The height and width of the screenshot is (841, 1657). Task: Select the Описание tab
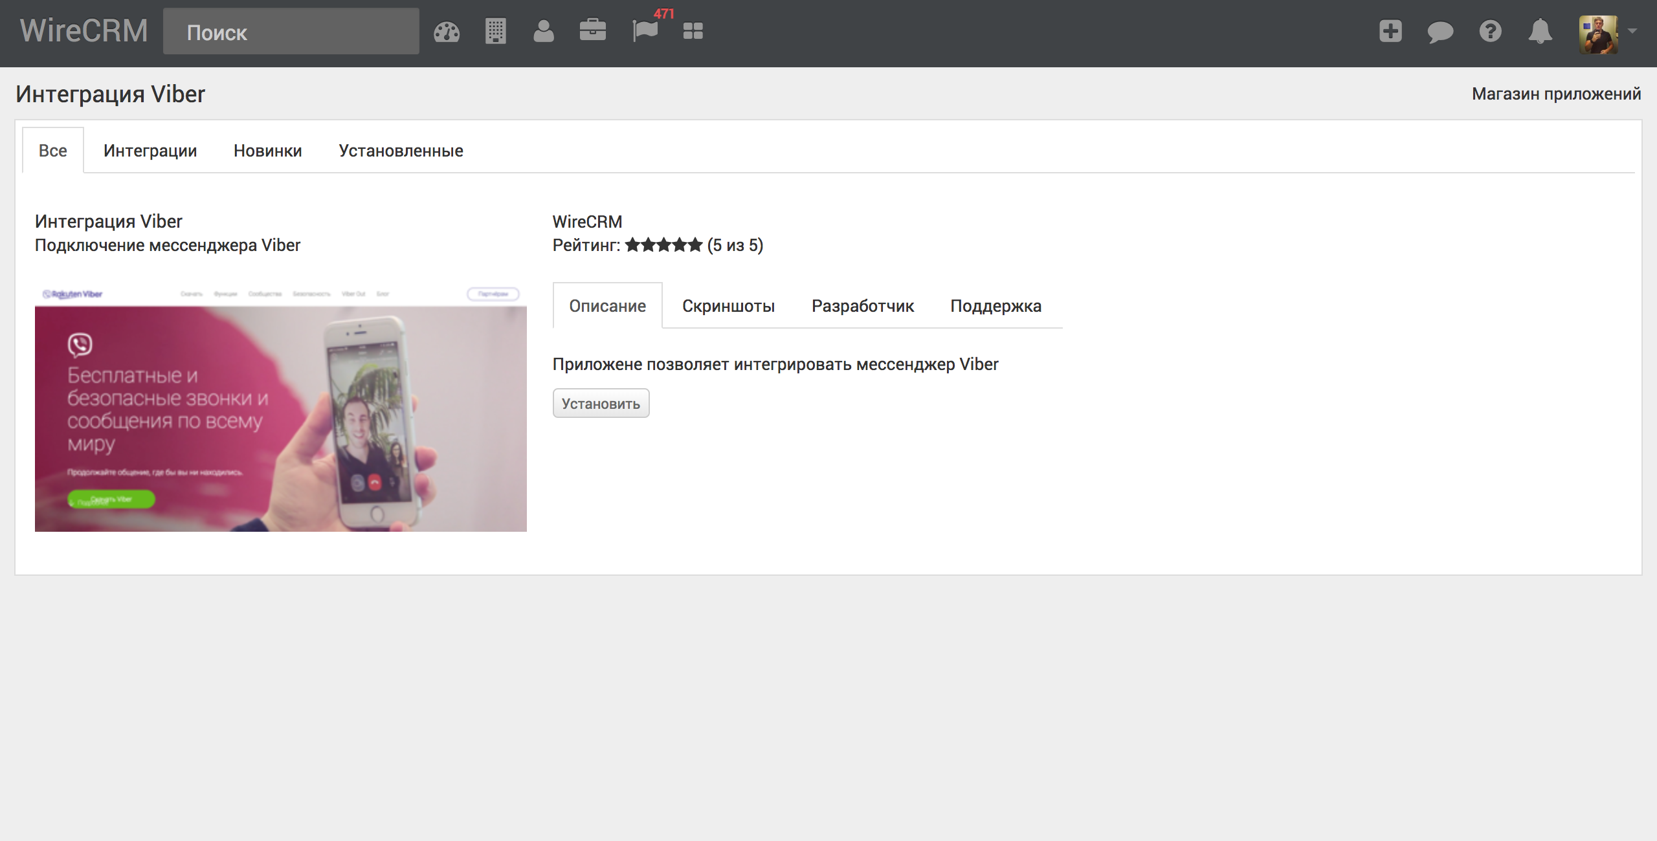tap(608, 305)
